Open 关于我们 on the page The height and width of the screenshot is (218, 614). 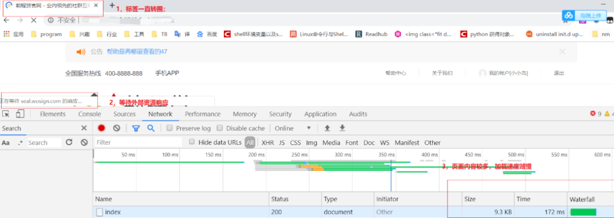pyautogui.click(x=442, y=73)
